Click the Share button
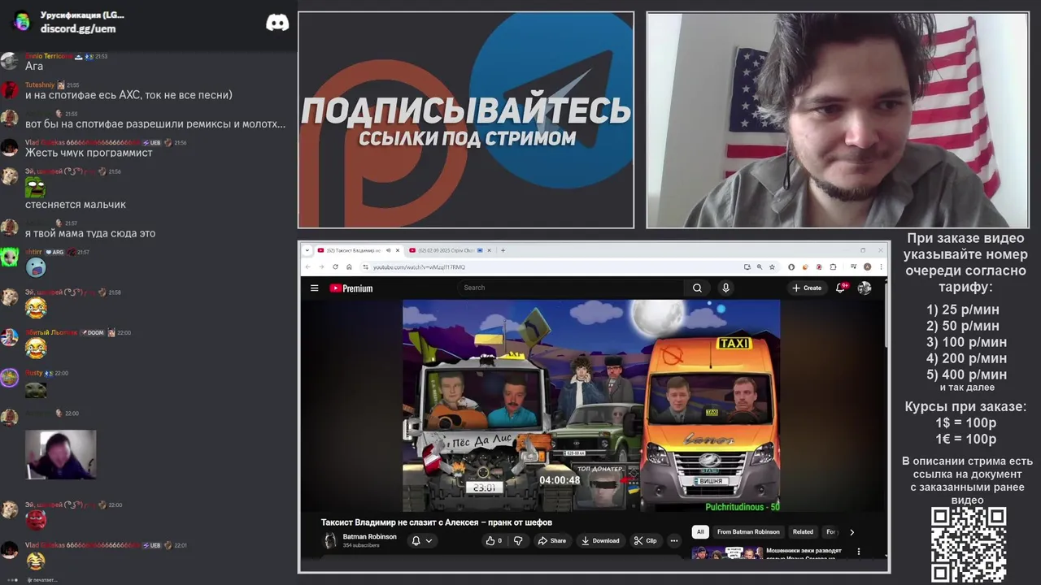Viewport: 1041px width, 585px height. point(551,540)
